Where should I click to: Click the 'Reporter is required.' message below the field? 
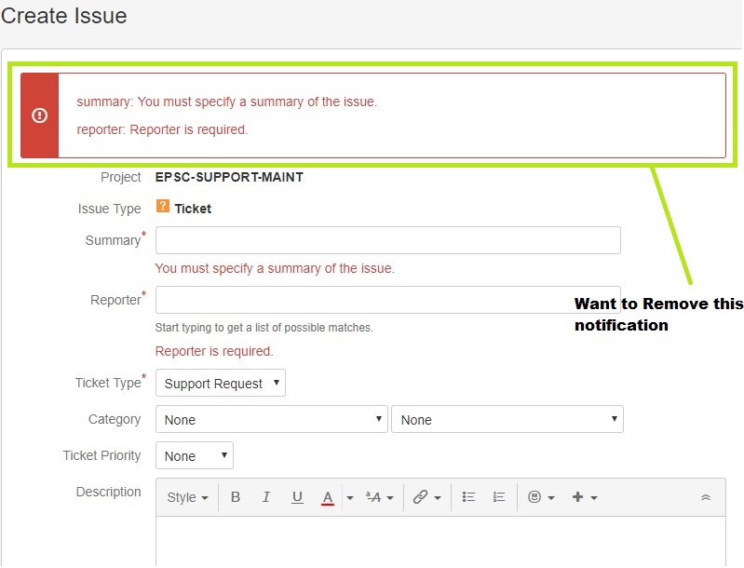[214, 351]
